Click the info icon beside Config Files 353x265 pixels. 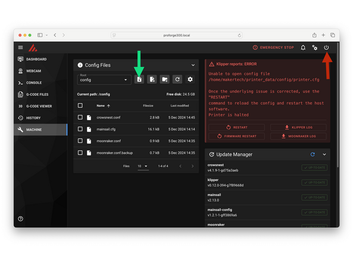tap(80, 65)
